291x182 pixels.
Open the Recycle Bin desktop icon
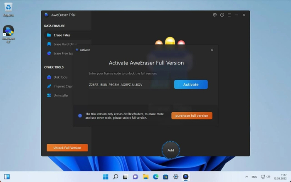(8, 7)
